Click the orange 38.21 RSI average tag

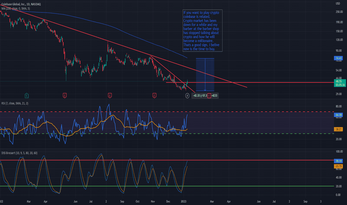click(x=338, y=129)
